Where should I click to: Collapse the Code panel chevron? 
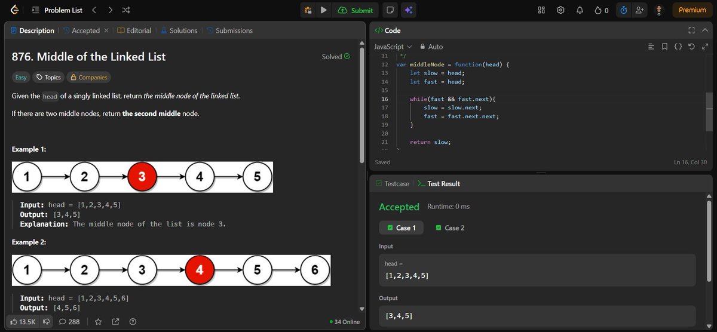pos(705,30)
